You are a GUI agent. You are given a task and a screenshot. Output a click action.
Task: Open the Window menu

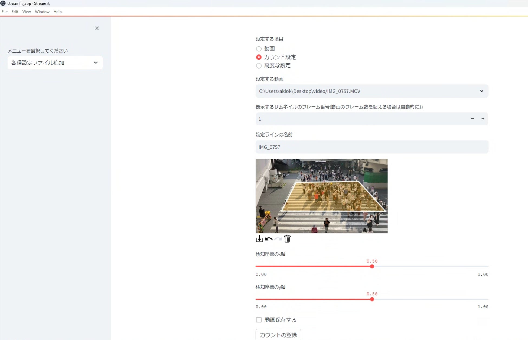[x=42, y=12]
